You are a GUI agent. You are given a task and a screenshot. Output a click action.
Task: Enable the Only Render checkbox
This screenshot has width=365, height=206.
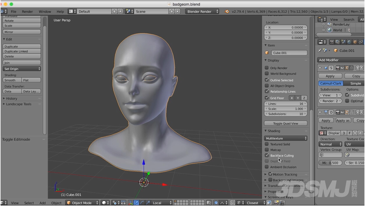tap(267, 68)
